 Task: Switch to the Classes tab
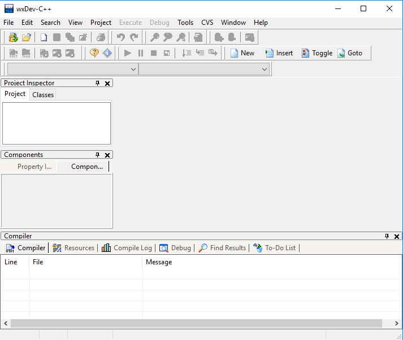click(x=43, y=95)
